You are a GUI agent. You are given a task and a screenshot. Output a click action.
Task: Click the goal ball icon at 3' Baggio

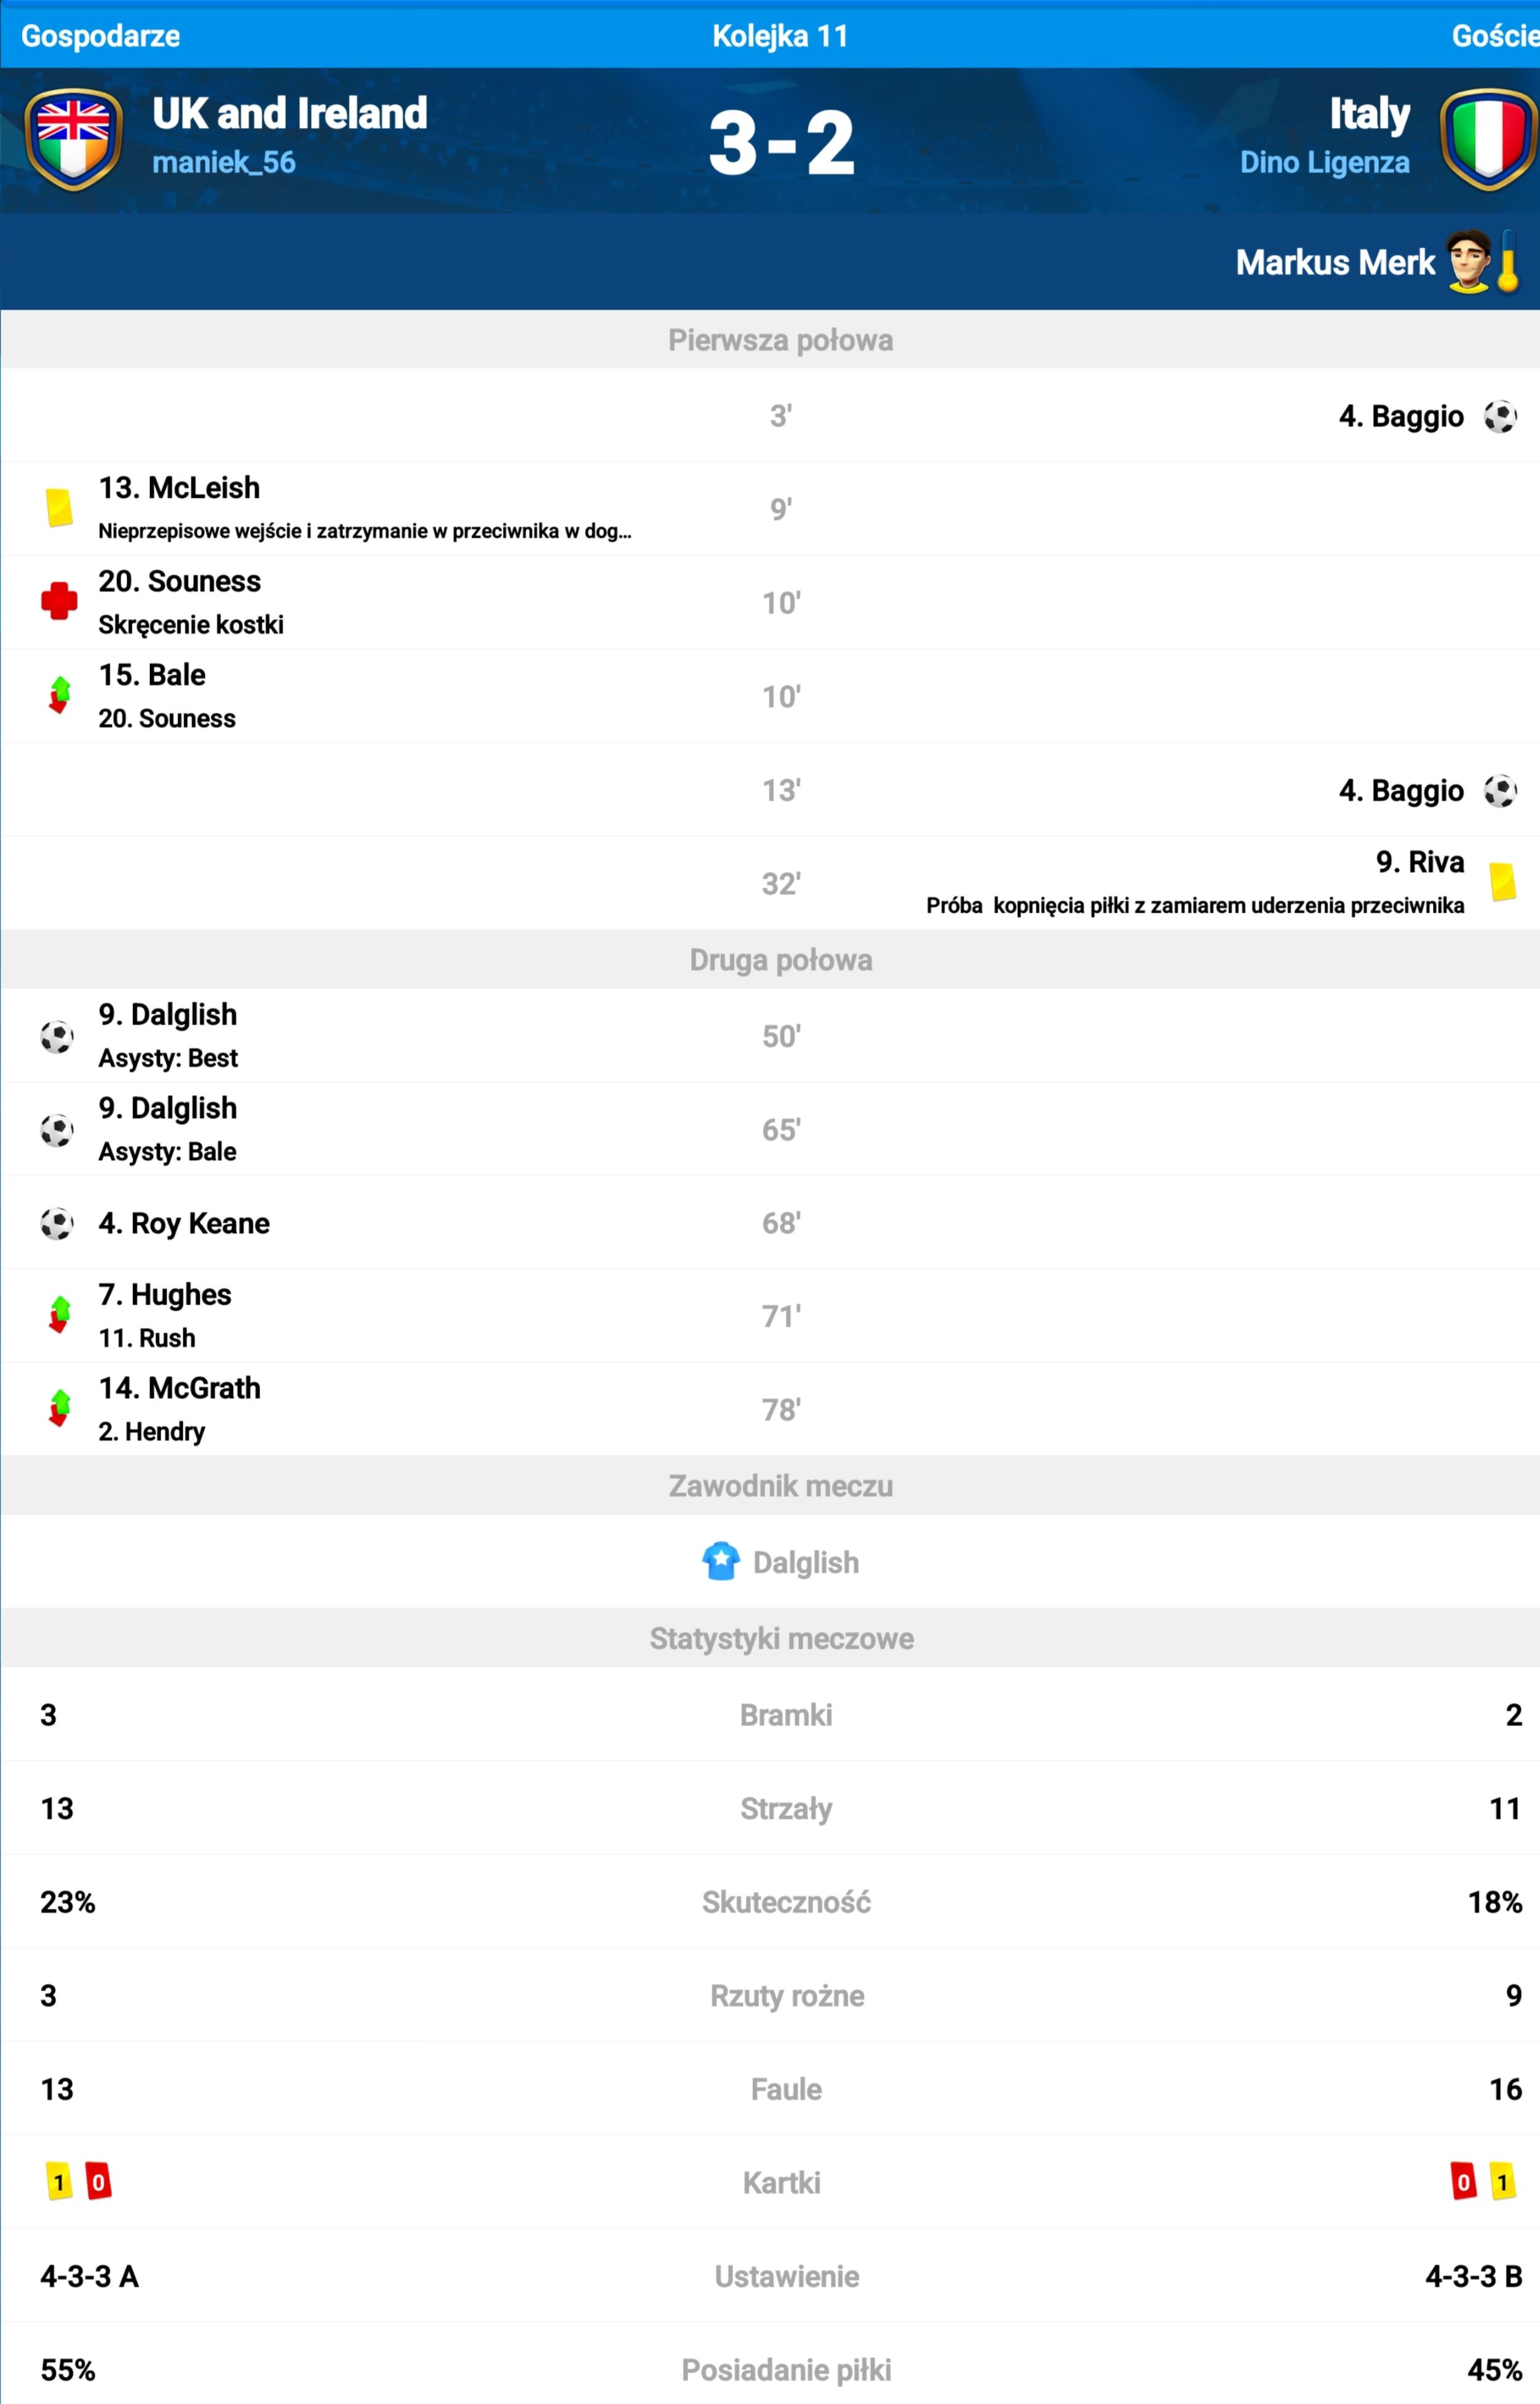(x=1500, y=416)
